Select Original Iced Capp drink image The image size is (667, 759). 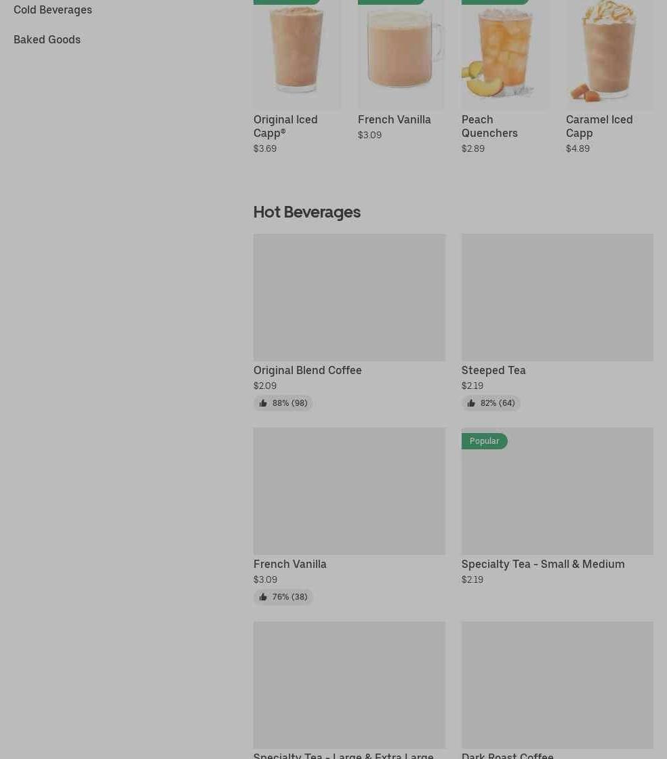tap(297, 54)
